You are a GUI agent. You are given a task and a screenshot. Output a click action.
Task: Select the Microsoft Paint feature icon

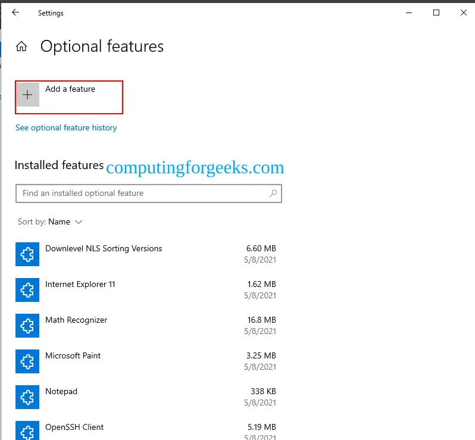pos(27,361)
